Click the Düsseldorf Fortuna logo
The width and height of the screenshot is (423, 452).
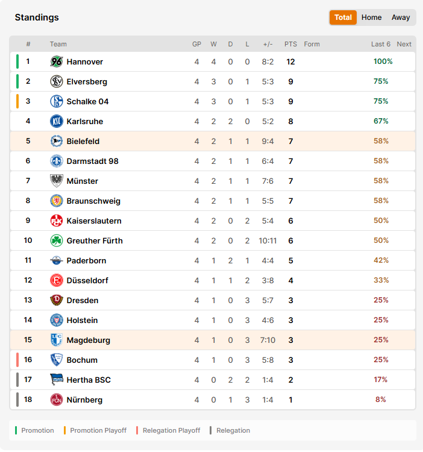pos(57,280)
